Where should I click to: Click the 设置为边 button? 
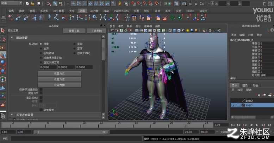coord(60,79)
